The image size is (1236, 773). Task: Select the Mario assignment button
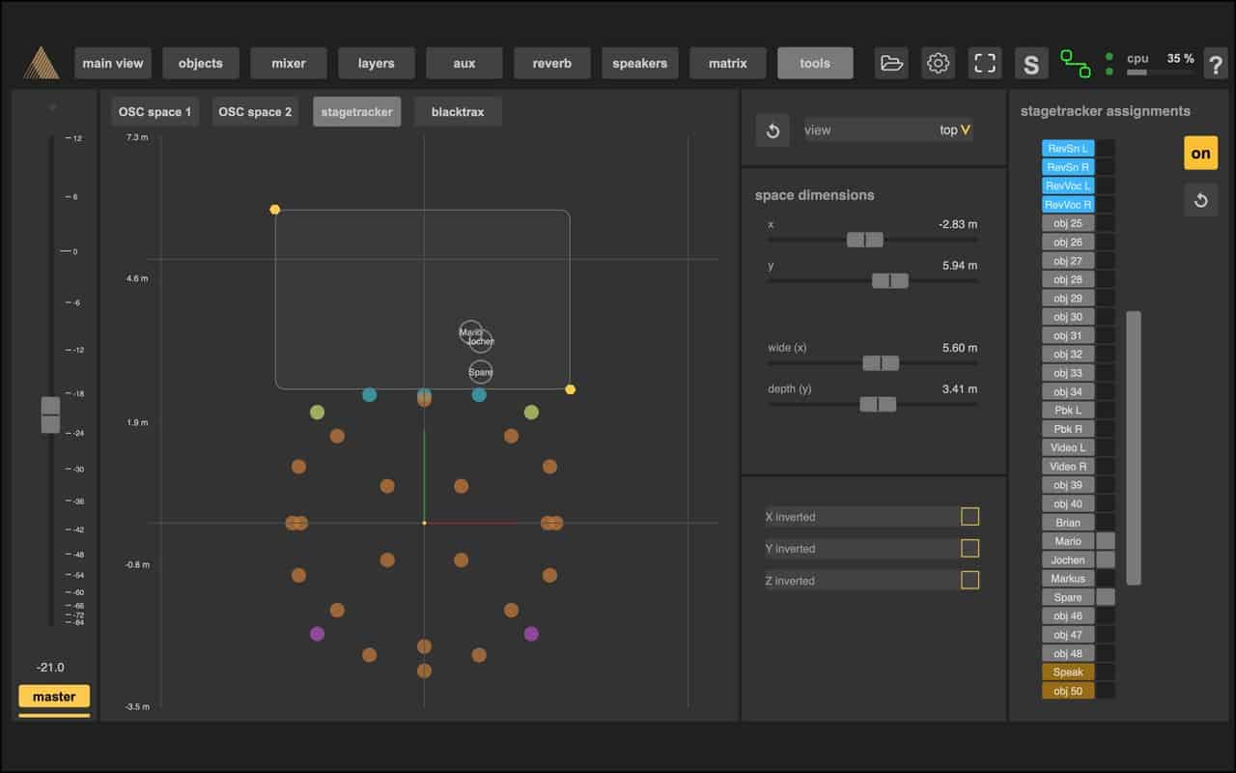1068,541
